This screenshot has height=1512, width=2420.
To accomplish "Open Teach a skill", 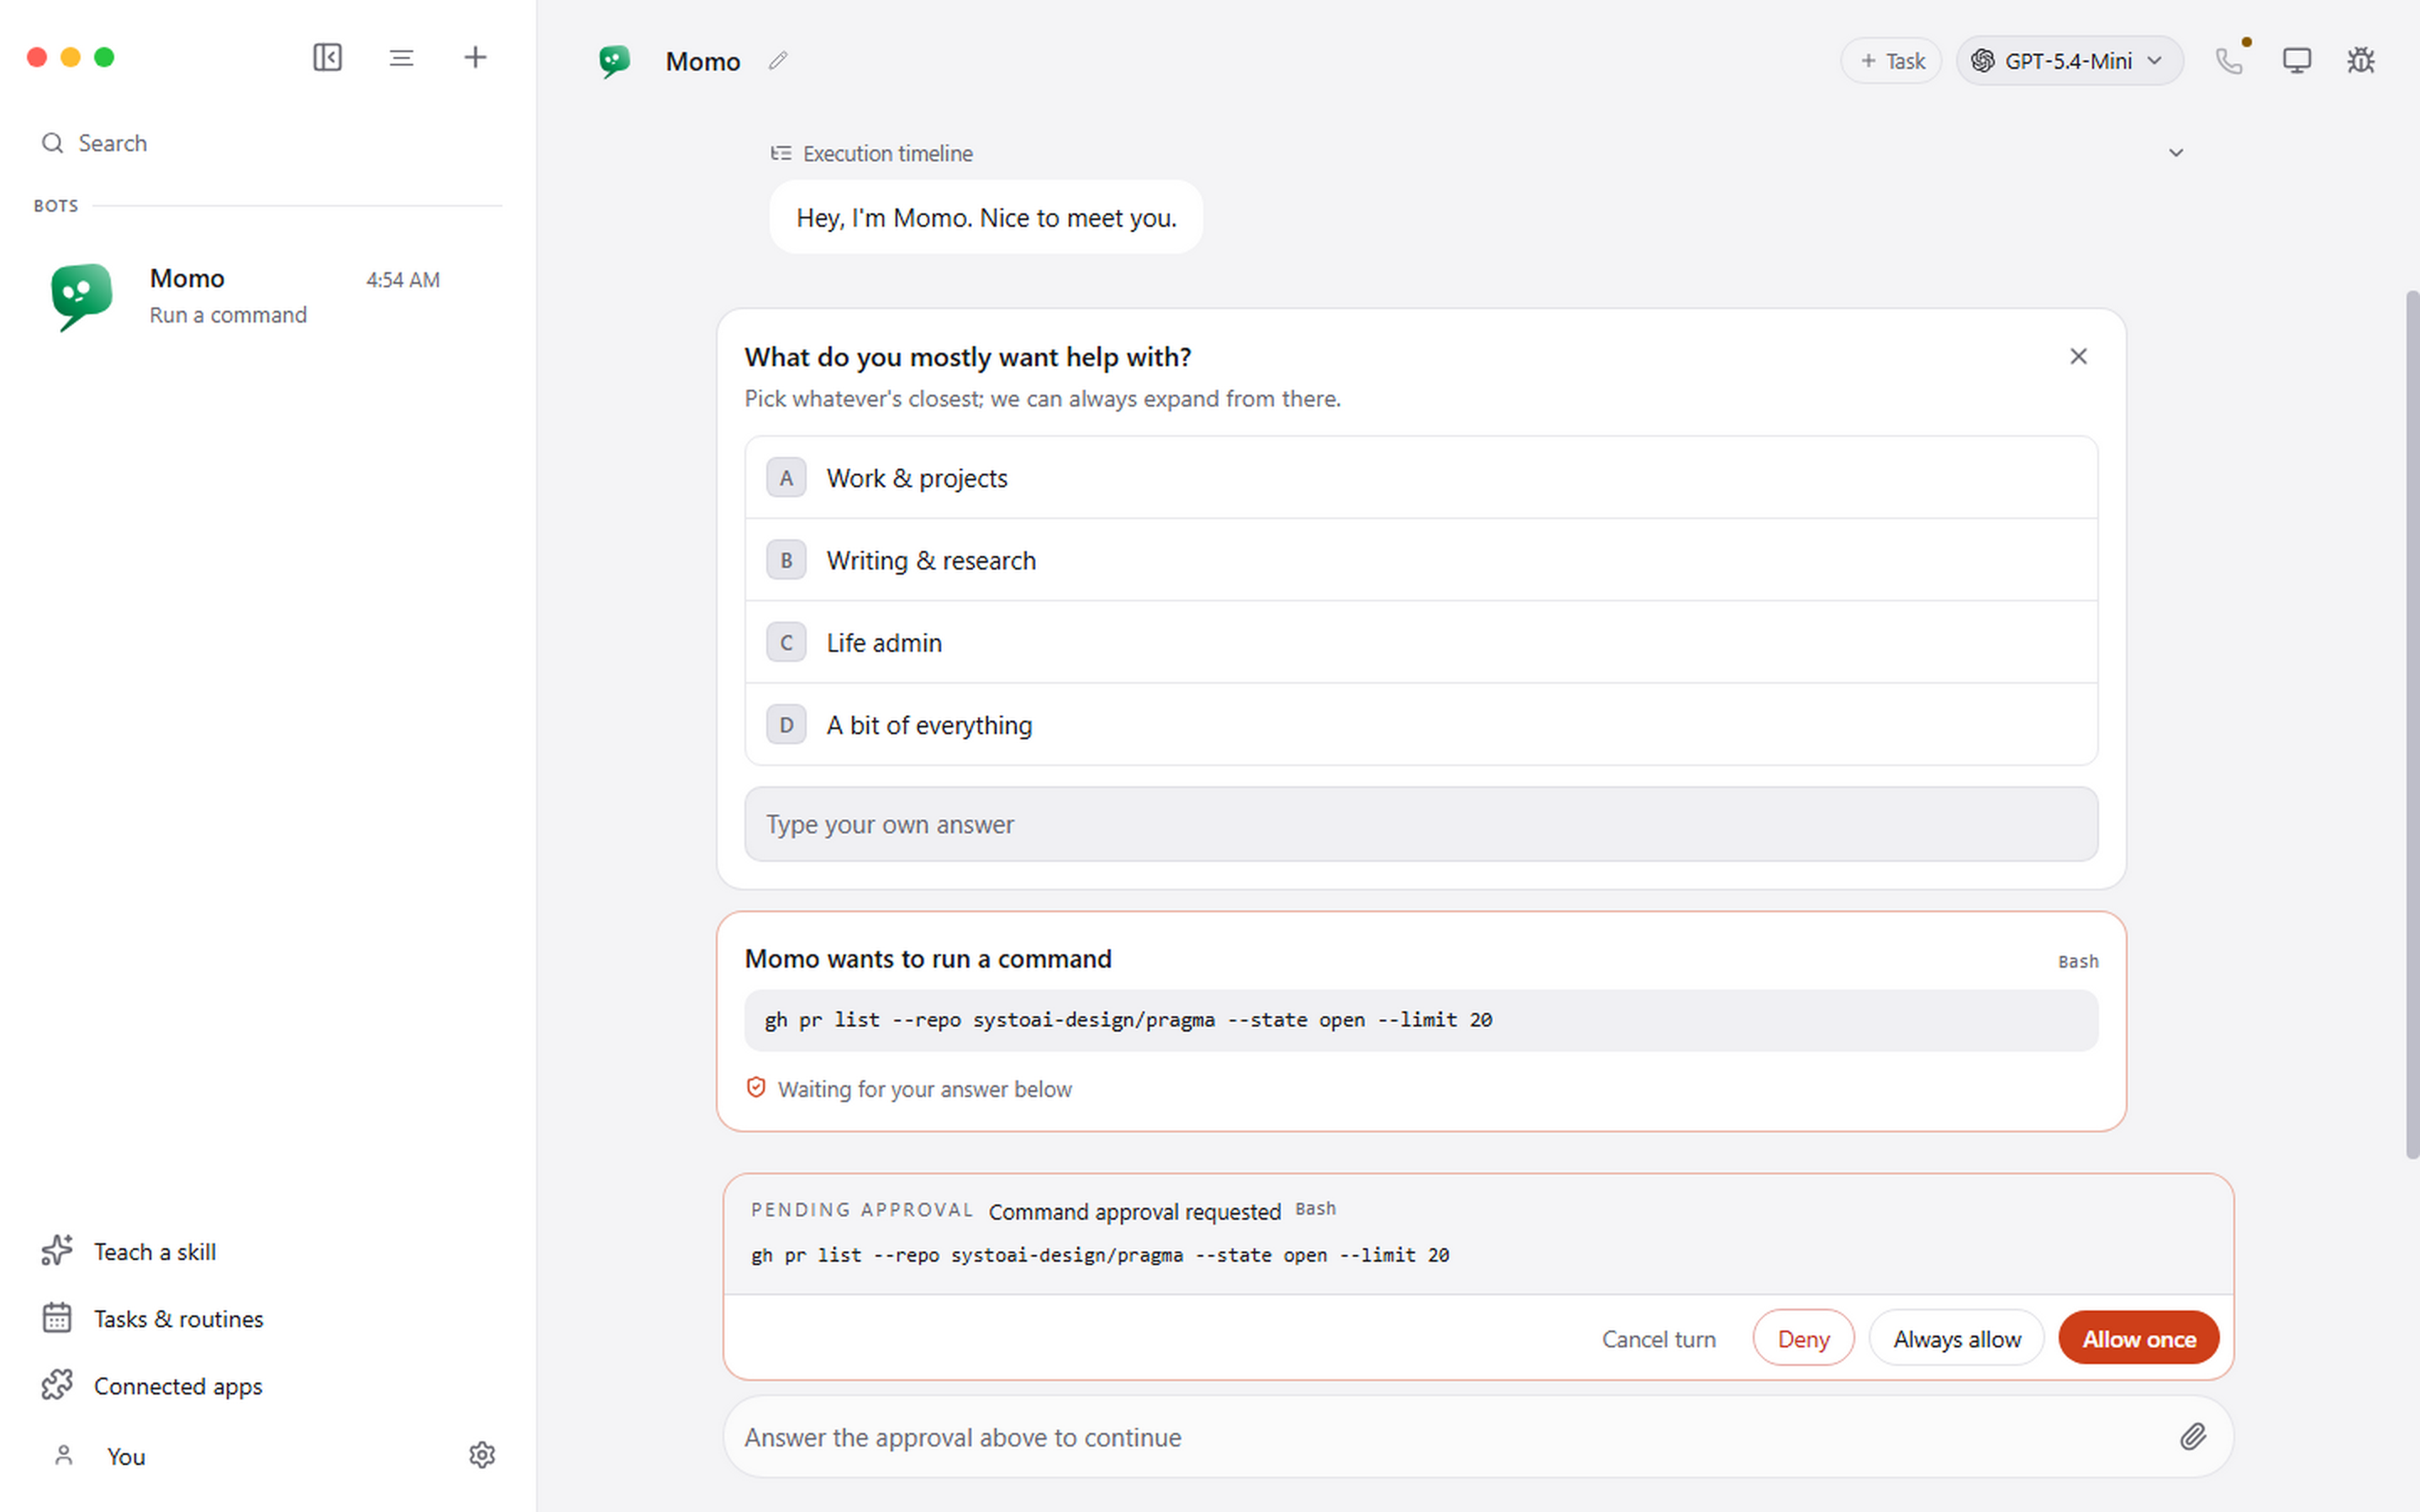I will (155, 1251).
